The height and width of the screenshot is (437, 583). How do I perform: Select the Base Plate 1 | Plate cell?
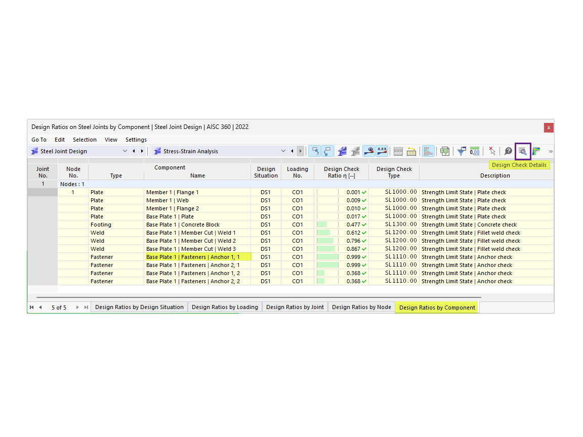197,216
